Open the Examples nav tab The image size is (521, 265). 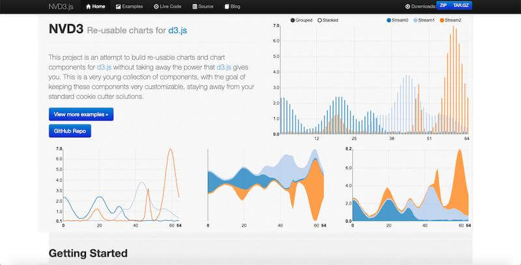(129, 7)
